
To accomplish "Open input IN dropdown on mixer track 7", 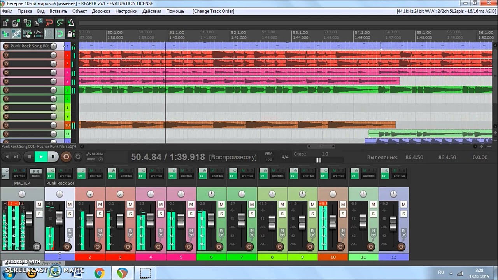I will pyautogui.click(x=252, y=233).
